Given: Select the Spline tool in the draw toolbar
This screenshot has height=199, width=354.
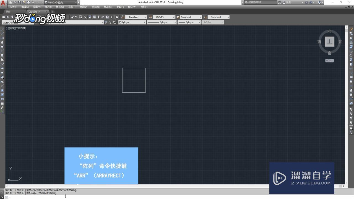Looking at the screenshot, I should point(2,64).
